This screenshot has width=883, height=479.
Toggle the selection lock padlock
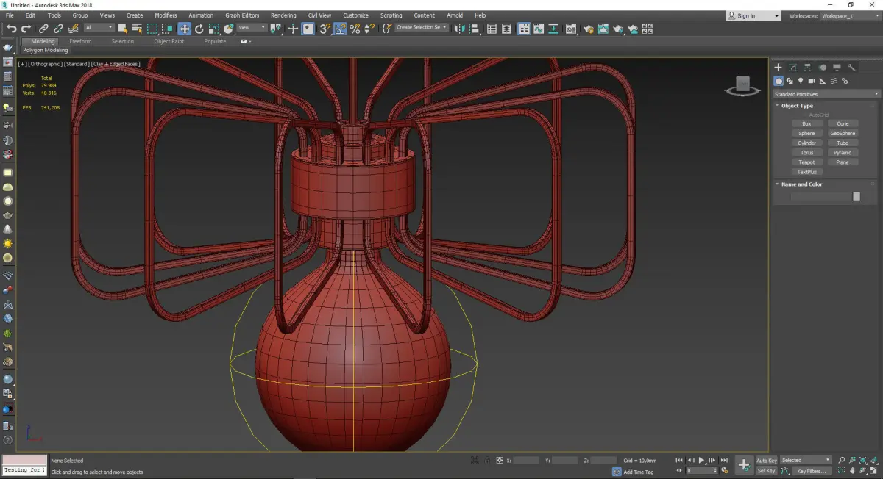486,461
